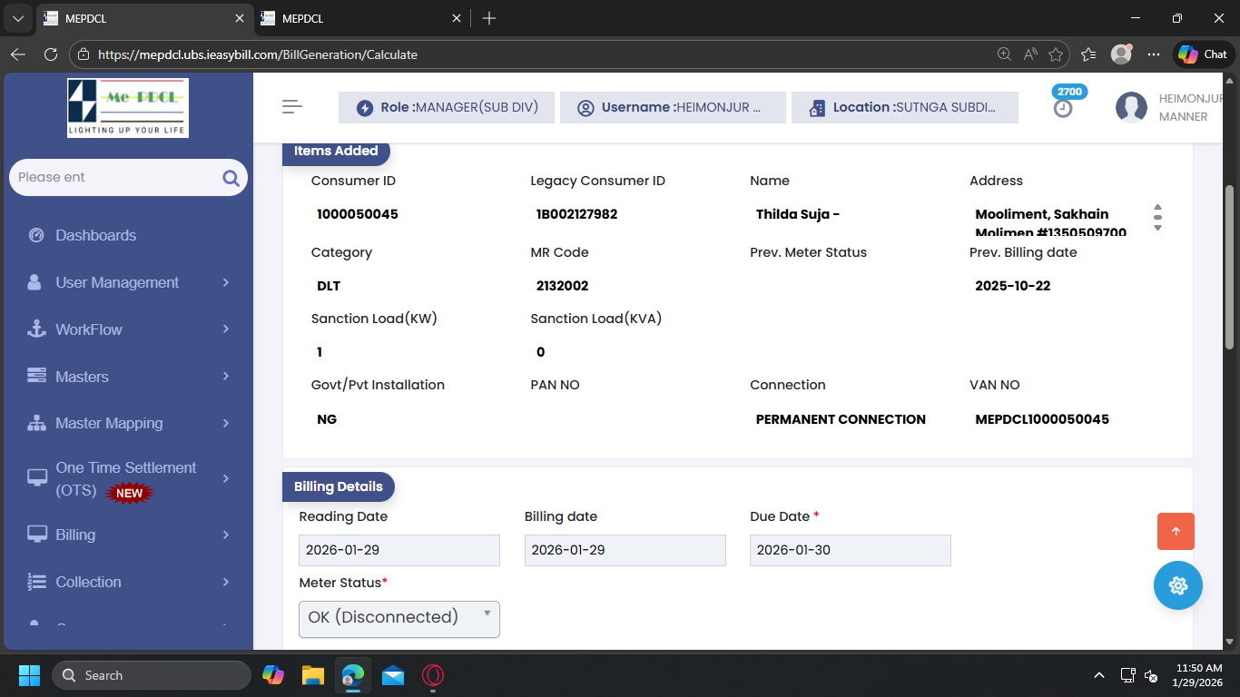Click the user profile avatar
Viewport: 1240px width, 697px height.
(1131, 108)
